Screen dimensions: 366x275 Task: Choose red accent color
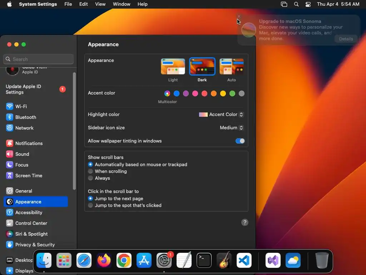pyautogui.click(x=204, y=93)
